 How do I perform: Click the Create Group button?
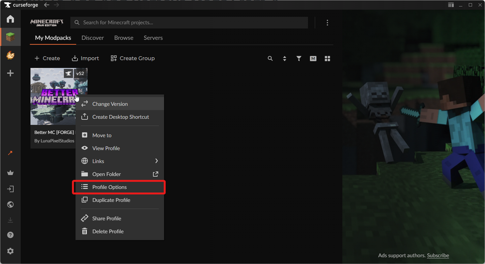click(133, 58)
